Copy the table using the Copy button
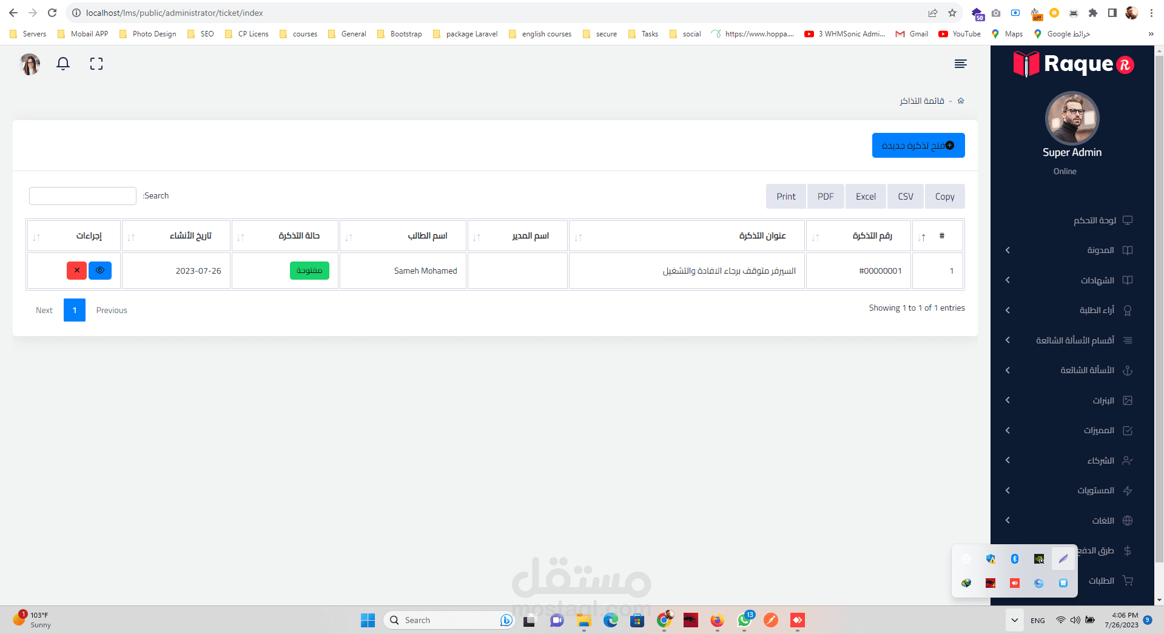 tap(945, 197)
